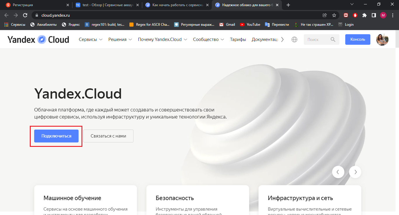Screen dimensions: 399x215
Task: Click the Yandex Cloud logo
Action: tap(38, 39)
